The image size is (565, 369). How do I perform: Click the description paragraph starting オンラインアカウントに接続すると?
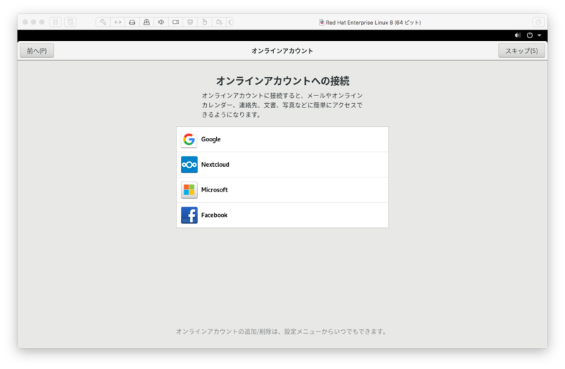pos(282,105)
